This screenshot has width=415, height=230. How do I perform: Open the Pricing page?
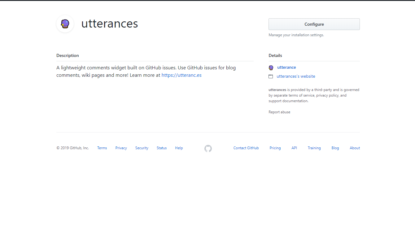coord(275,148)
